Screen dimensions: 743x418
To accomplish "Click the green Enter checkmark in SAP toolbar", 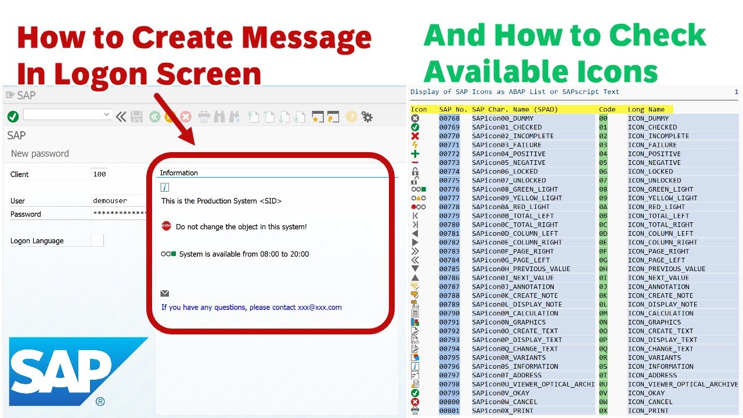I will 13,117.
